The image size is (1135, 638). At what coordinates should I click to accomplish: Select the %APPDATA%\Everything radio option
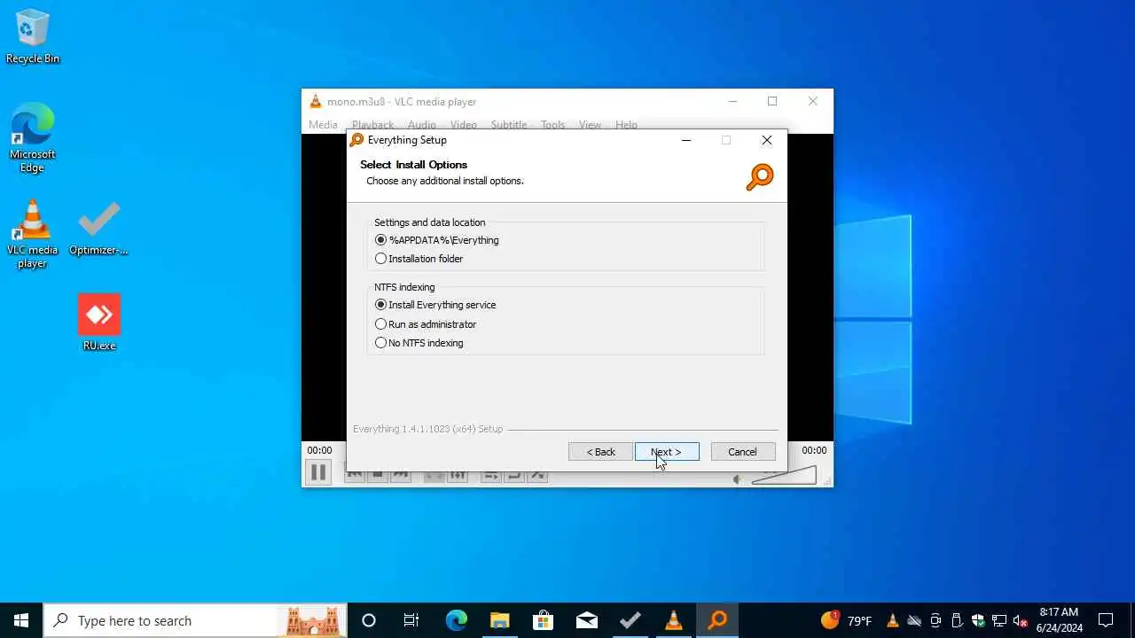pos(437,240)
